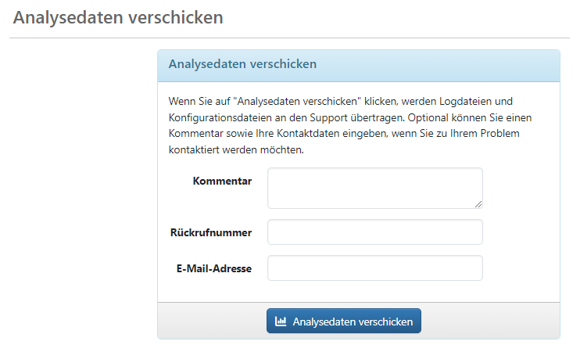Screen dimensions: 580x345
Task: Click the large page title Analysedaten verschicken
Action: [118, 17]
